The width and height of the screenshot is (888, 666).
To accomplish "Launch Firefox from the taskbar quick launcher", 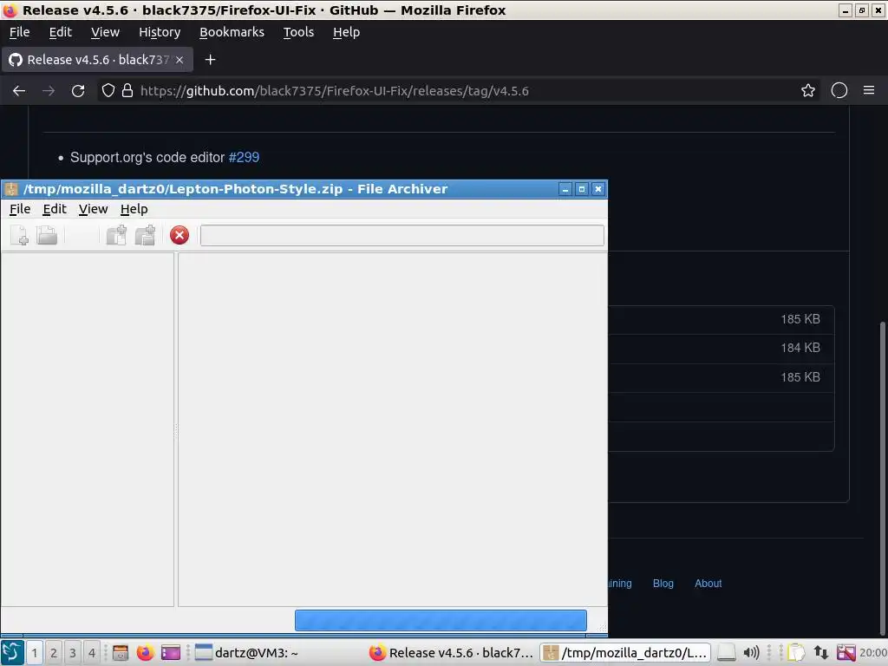I will pos(145,653).
